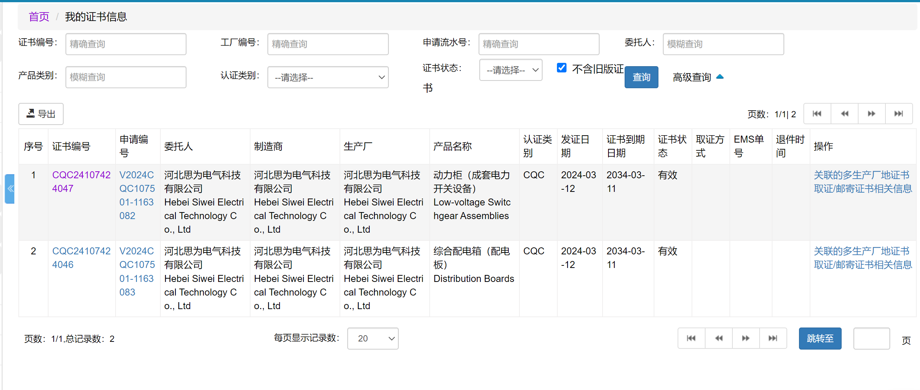Image resolution: width=920 pixels, height=390 pixels.
Task: Export the certificate list with 导出
Action: 41,114
